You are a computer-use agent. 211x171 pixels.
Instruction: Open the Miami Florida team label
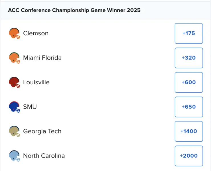point(42,58)
